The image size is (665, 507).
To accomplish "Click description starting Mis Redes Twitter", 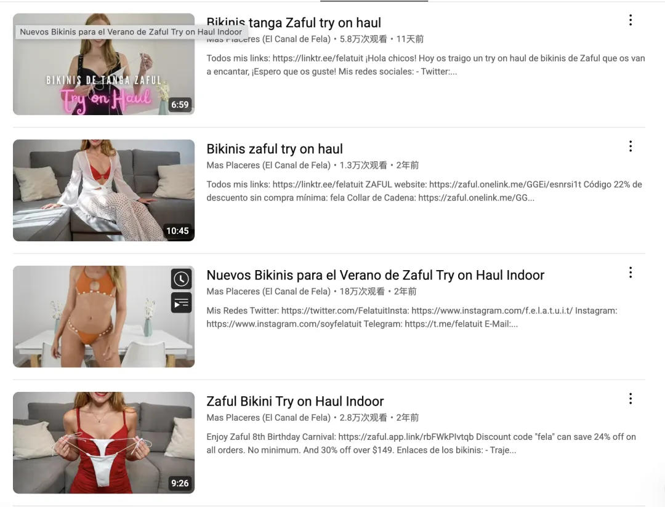I will point(412,317).
